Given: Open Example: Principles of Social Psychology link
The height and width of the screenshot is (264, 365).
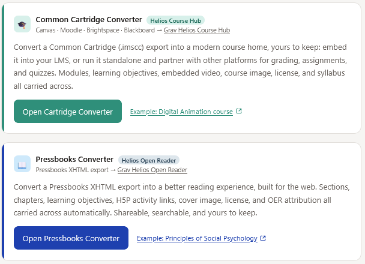Looking at the screenshot, I should (x=197, y=238).
